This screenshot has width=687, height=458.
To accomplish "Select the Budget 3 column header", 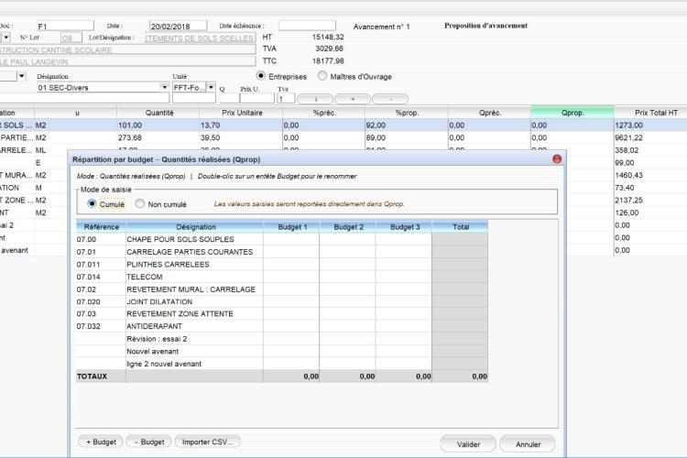I will tap(404, 226).
